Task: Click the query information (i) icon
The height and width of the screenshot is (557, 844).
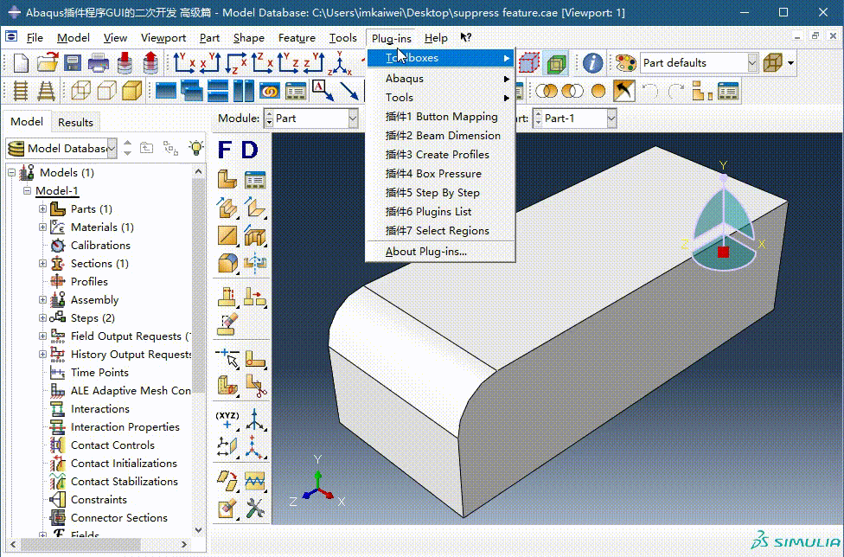Action: point(591,63)
